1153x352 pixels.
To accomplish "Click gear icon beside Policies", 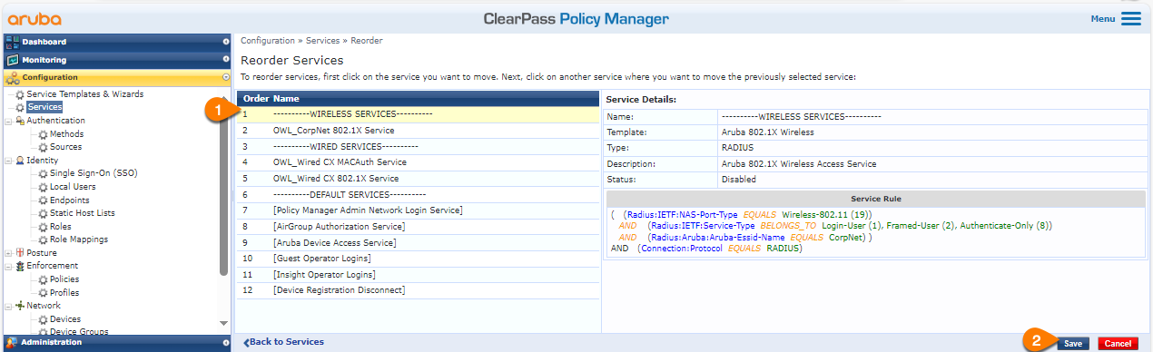I will click(x=43, y=279).
